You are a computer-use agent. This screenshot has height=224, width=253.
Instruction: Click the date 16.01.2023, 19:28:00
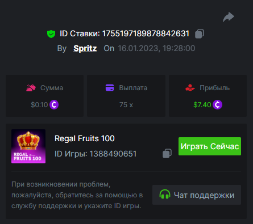(156, 48)
